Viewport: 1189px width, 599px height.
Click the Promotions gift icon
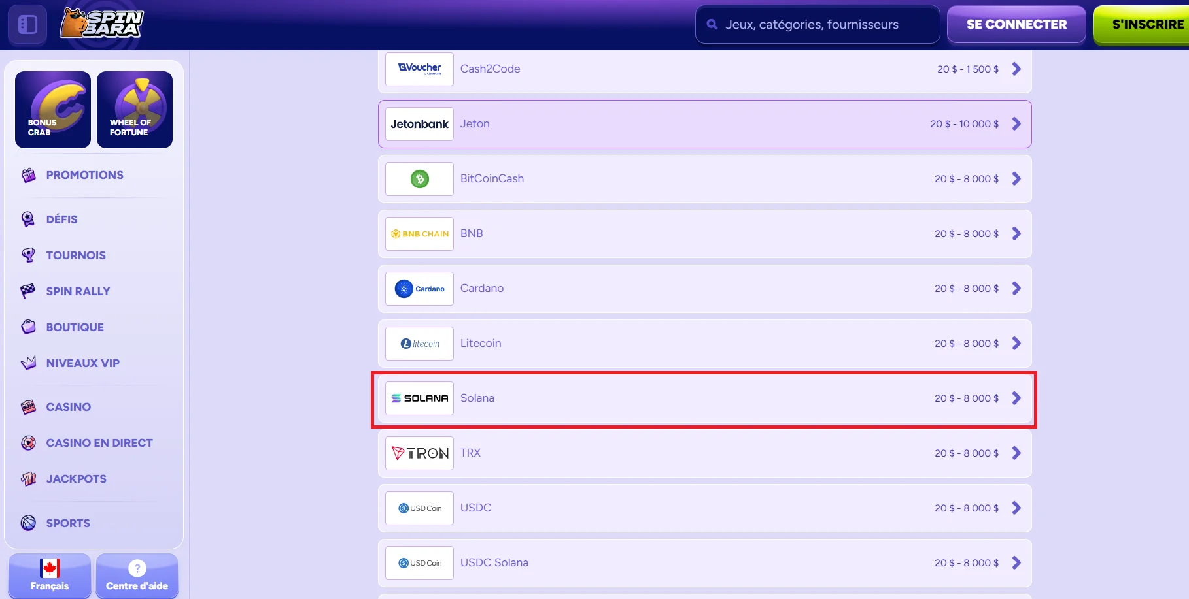(28, 175)
